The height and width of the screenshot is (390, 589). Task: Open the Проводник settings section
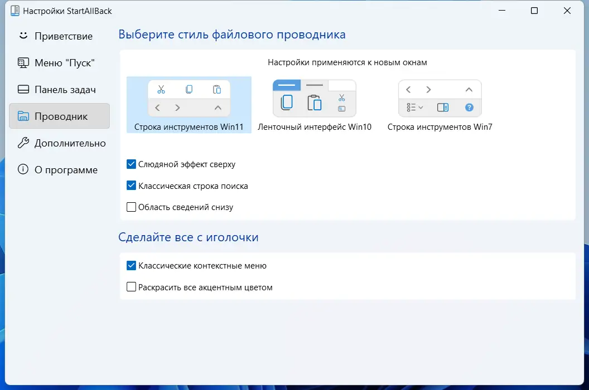[x=23, y=116]
